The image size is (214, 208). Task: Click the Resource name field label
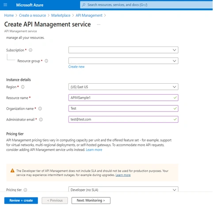coord(17,98)
